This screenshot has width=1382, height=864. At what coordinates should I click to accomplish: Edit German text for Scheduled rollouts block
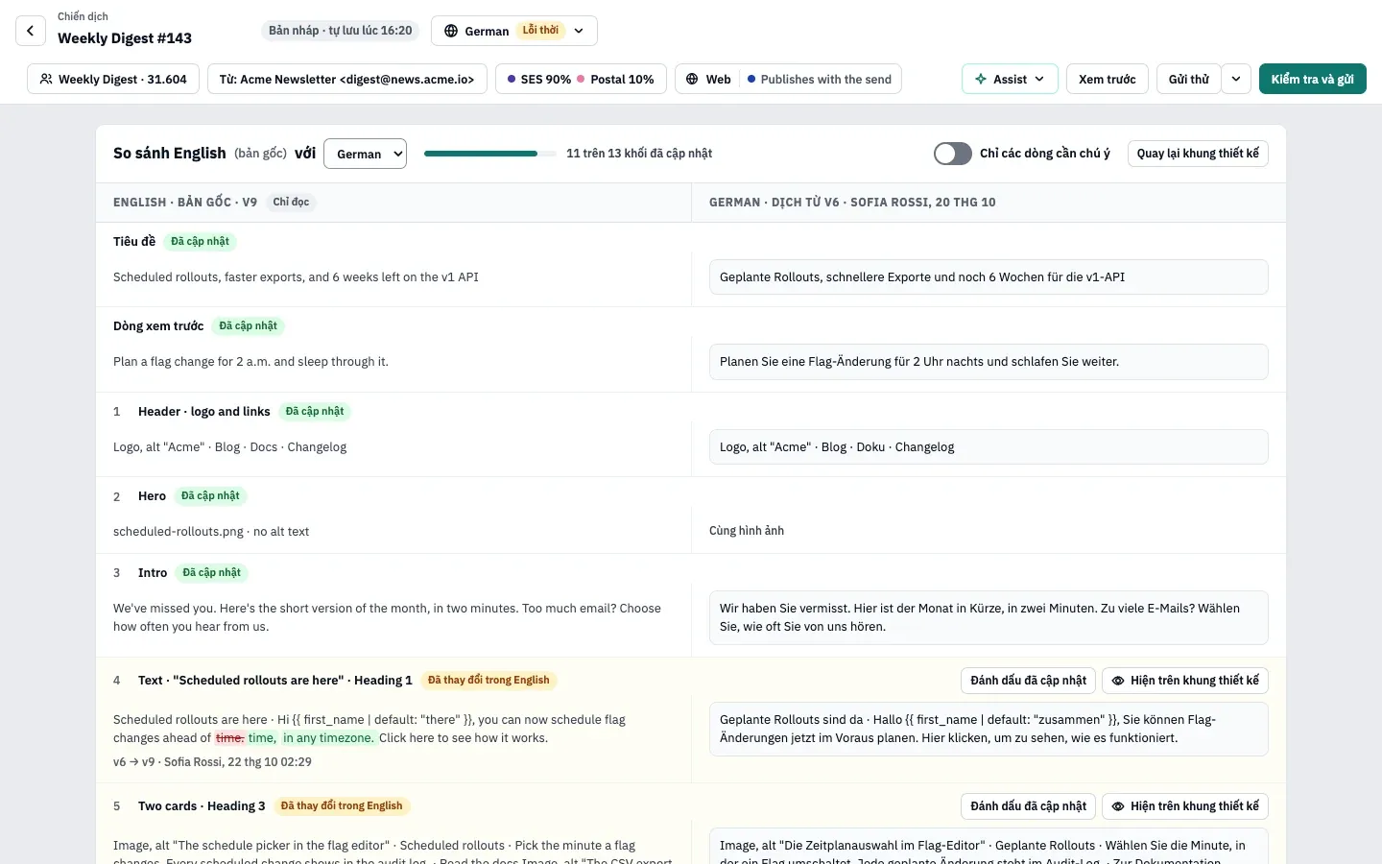click(x=989, y=729)
